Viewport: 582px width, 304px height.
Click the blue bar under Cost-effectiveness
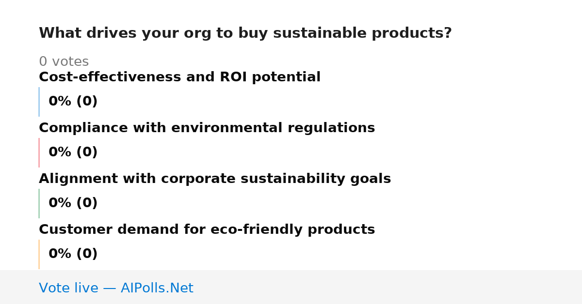coord(39,102)
